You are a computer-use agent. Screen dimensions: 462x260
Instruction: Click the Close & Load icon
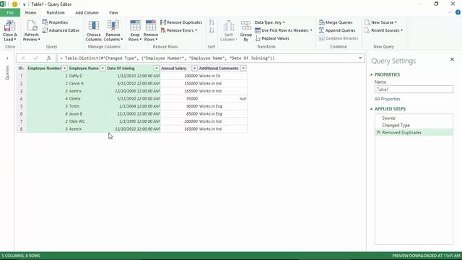9,26
